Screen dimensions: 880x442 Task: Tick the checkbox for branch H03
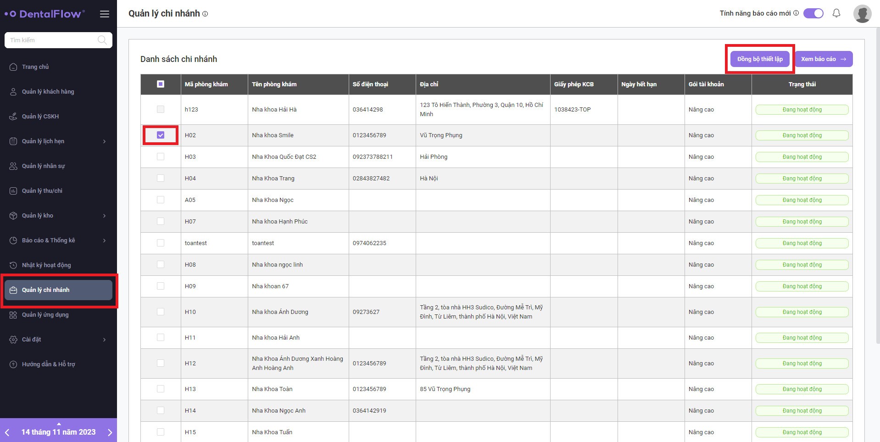161,157
